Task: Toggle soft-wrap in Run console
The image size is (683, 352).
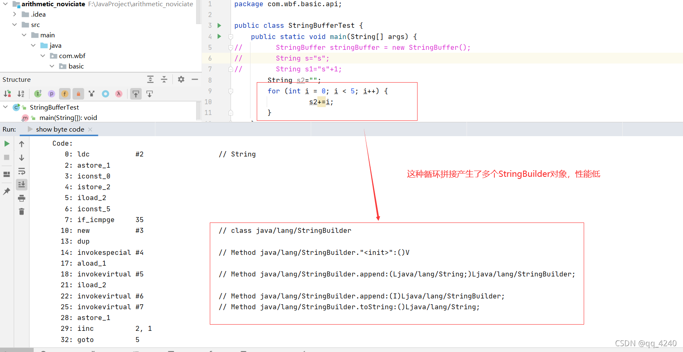Action: point(22,171)
